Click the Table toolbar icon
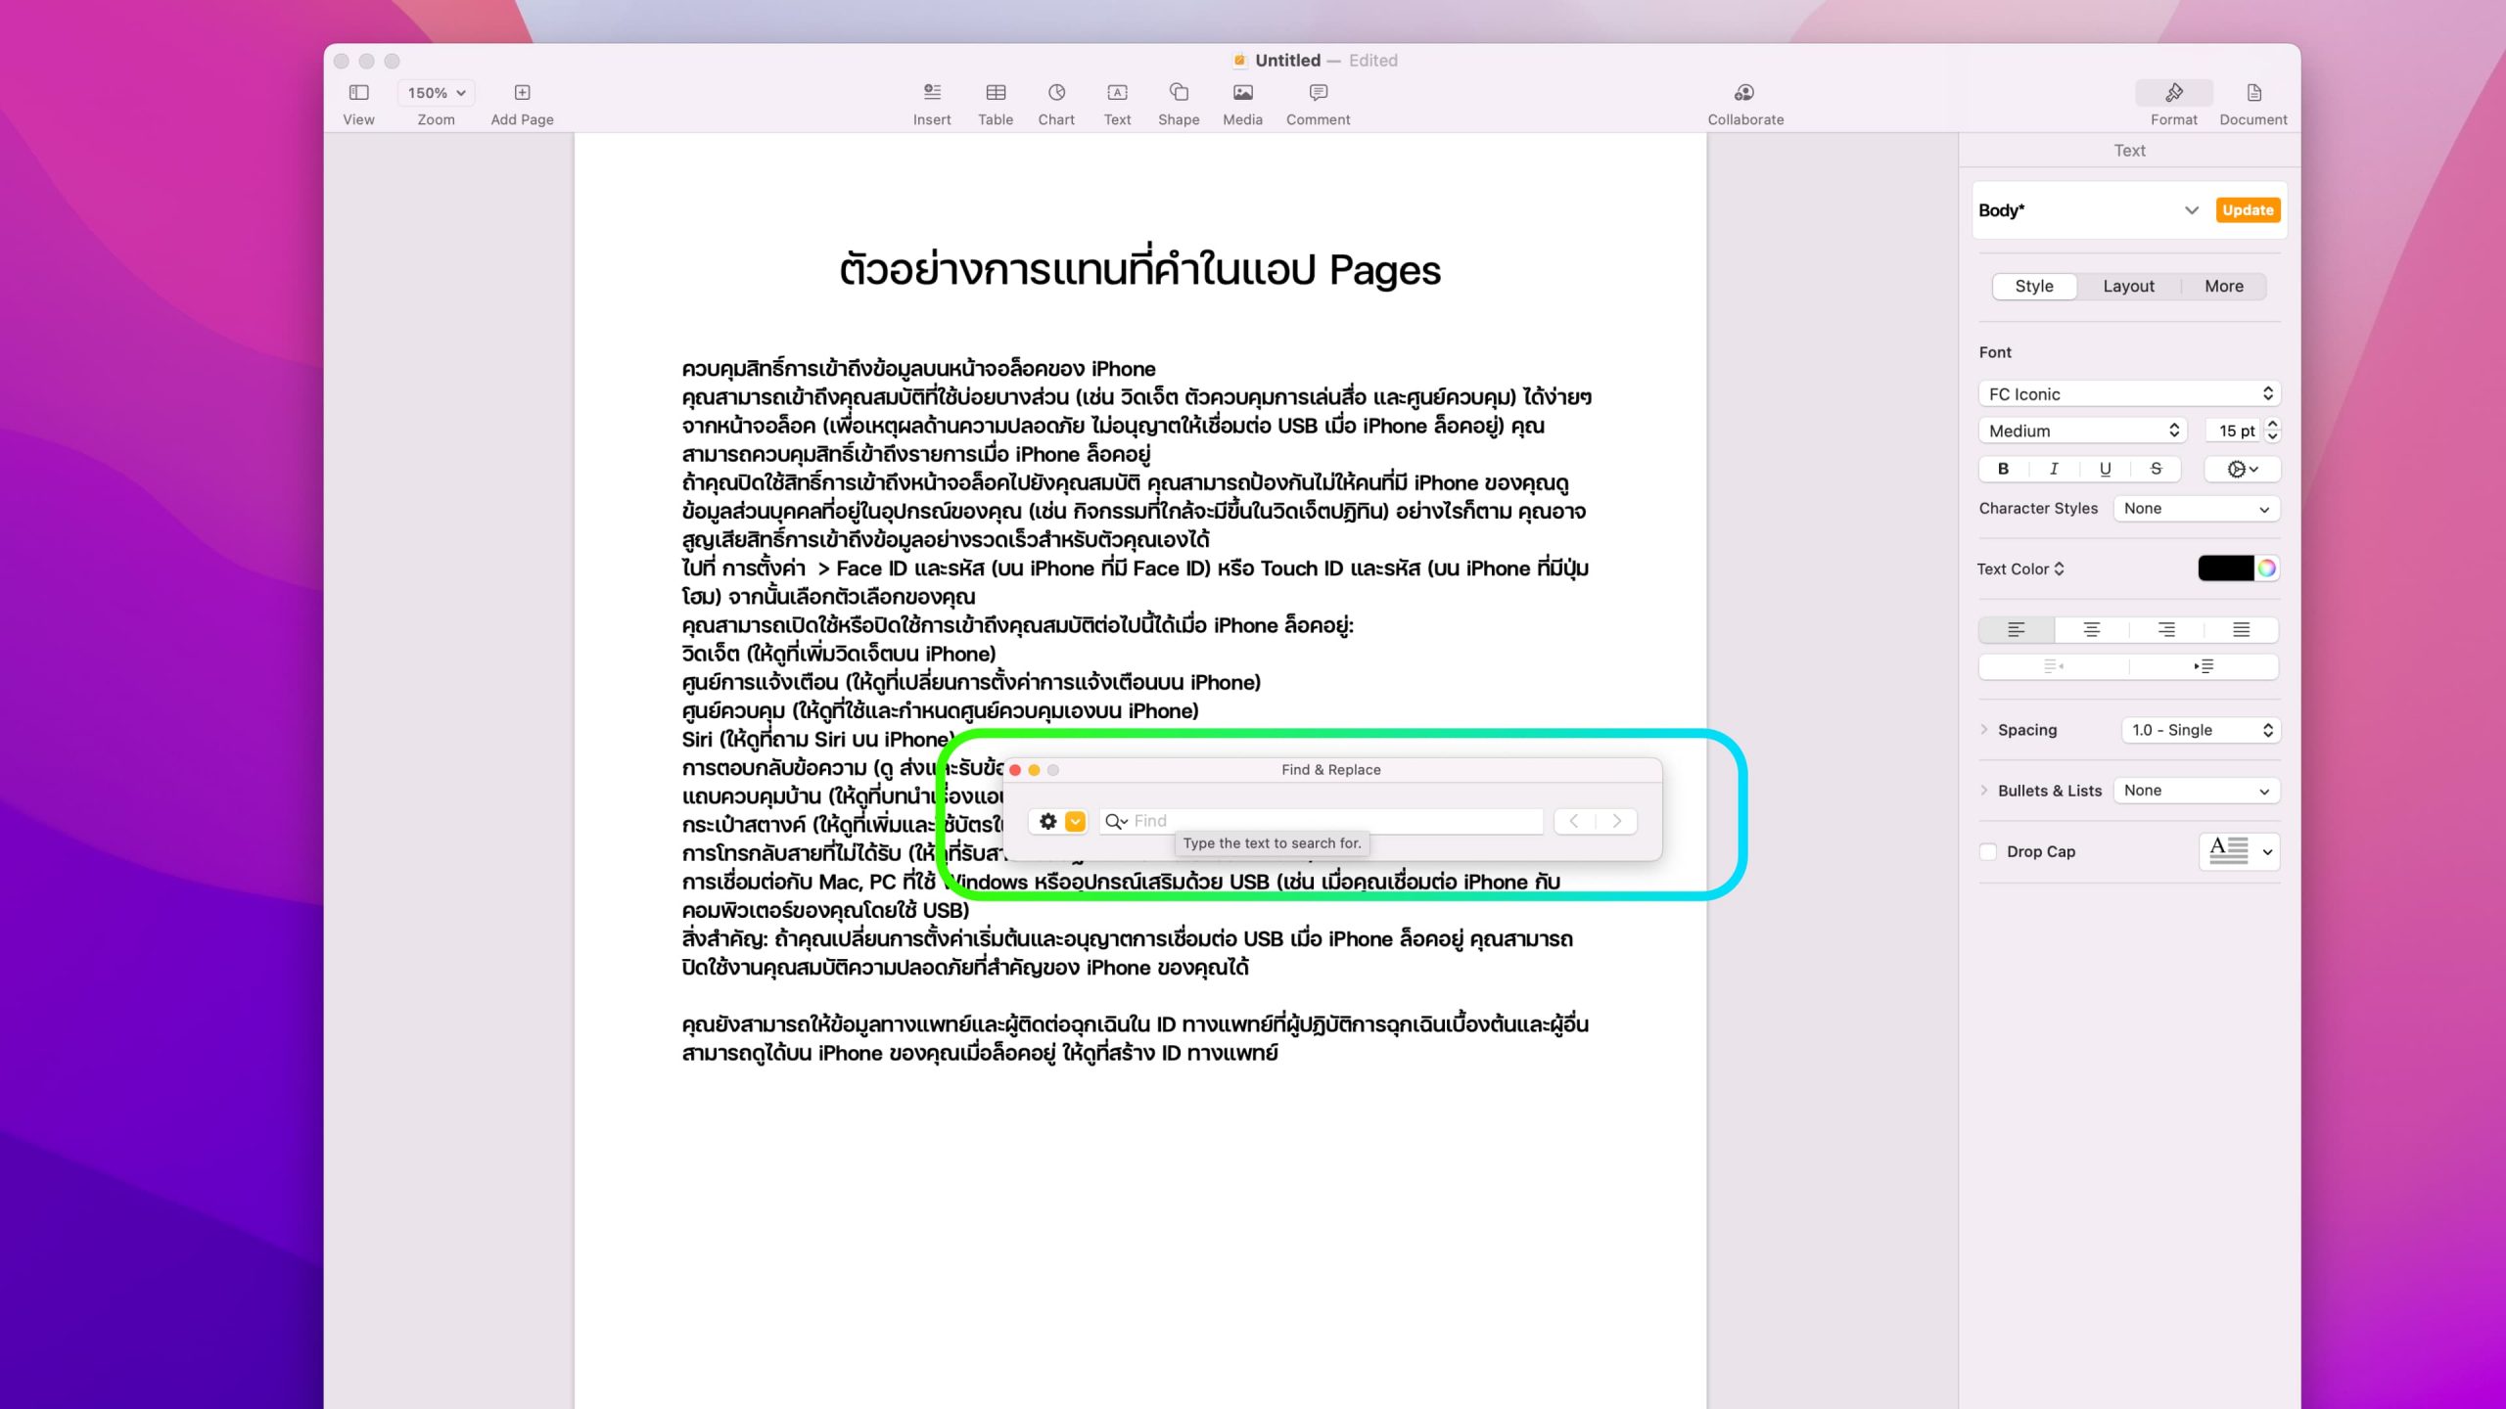 point(995,93)
